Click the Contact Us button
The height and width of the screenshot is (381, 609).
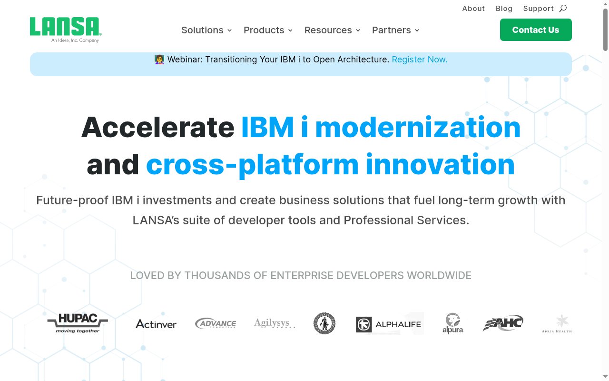point(536,30)
